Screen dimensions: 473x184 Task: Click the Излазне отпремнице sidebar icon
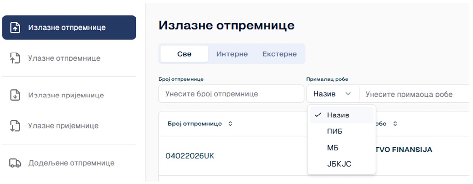coord(15,28)
